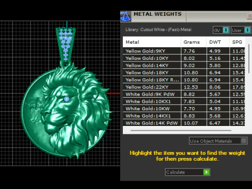
Task: Click the SPG column header
Action: point(237,42)
